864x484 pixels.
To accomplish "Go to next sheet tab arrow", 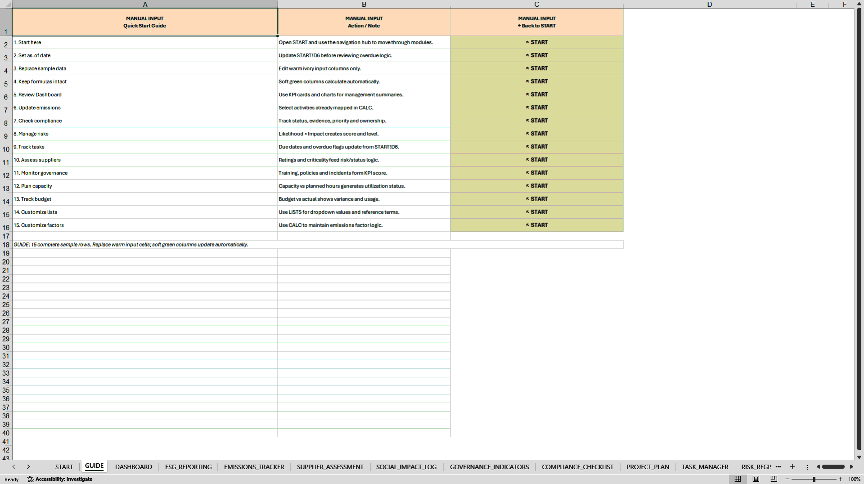I will click(x=28, y=467).
